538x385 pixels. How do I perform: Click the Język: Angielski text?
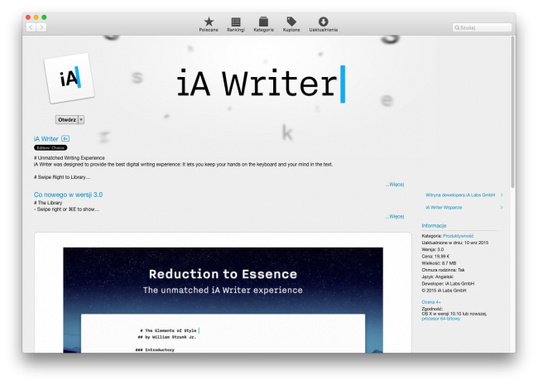tap(437, 277)
